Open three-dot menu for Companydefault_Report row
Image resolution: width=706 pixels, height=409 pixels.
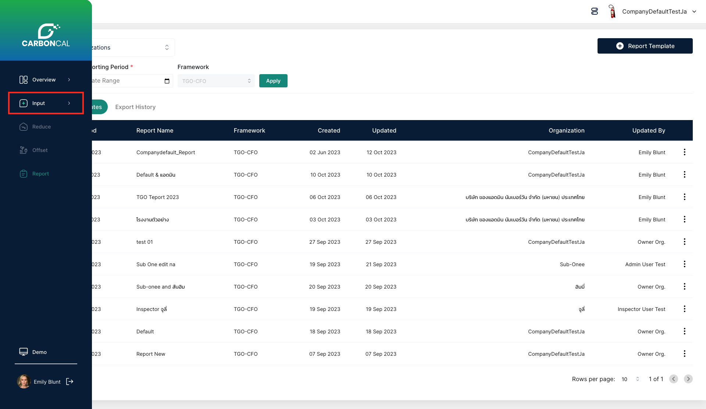click(x=684, y=152)
